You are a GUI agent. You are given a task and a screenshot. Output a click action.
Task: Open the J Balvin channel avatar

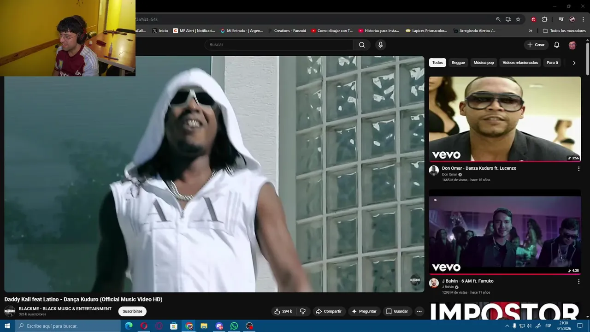tap(434, 283)
